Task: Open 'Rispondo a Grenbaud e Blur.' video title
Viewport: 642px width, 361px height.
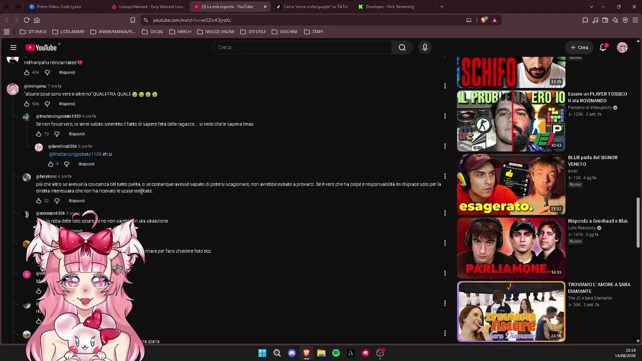Action: [x=598, y=221]
